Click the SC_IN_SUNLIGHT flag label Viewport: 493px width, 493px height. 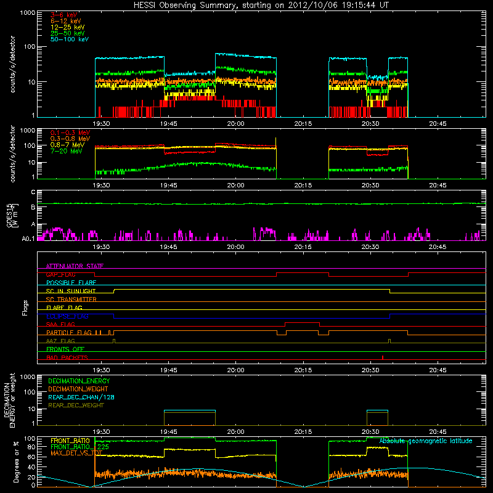[x=71, y=291]
